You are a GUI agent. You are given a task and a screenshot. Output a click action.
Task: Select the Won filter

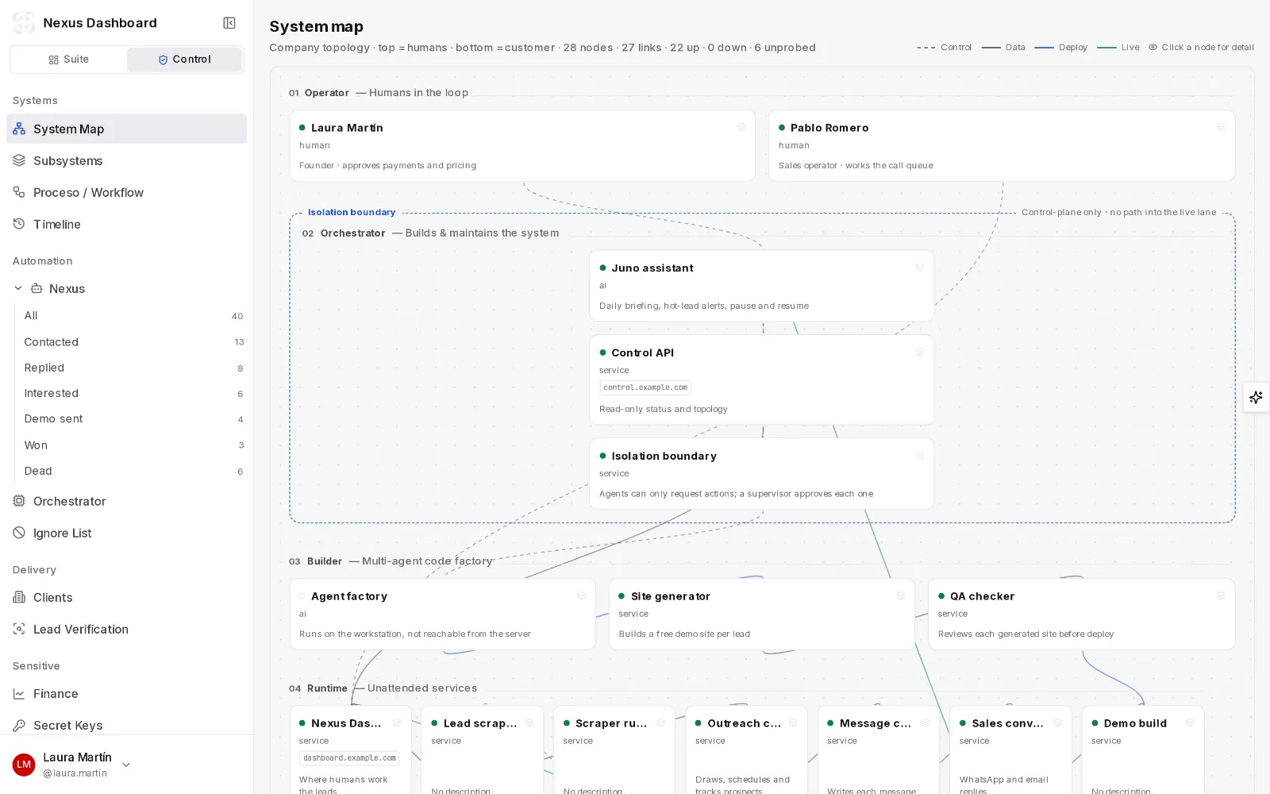click(x=133, y=445)
